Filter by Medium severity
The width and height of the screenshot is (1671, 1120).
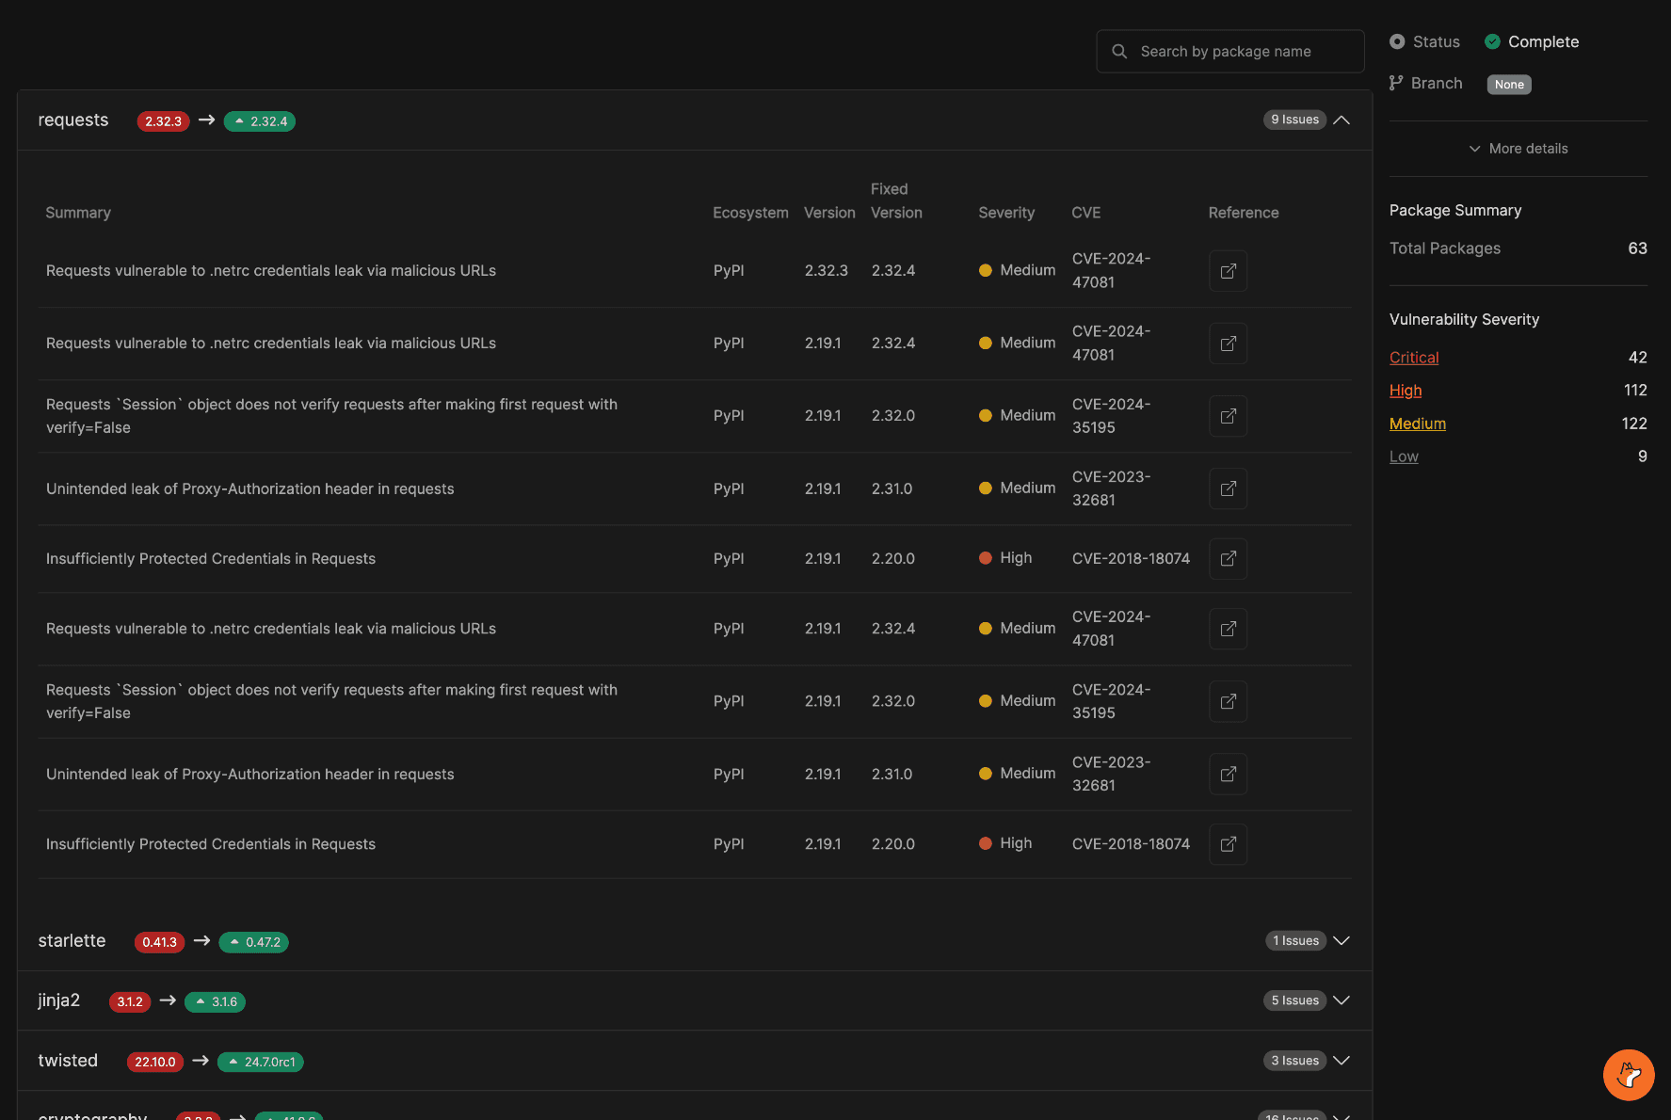click(x=1417, y=424)
